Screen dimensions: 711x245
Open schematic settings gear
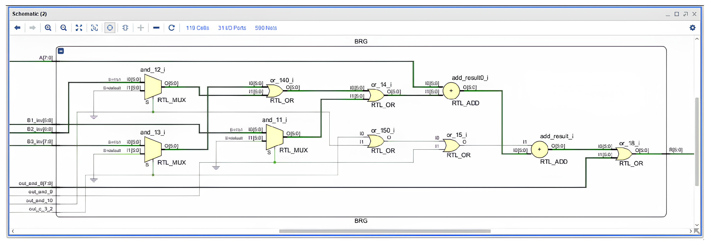692,28
